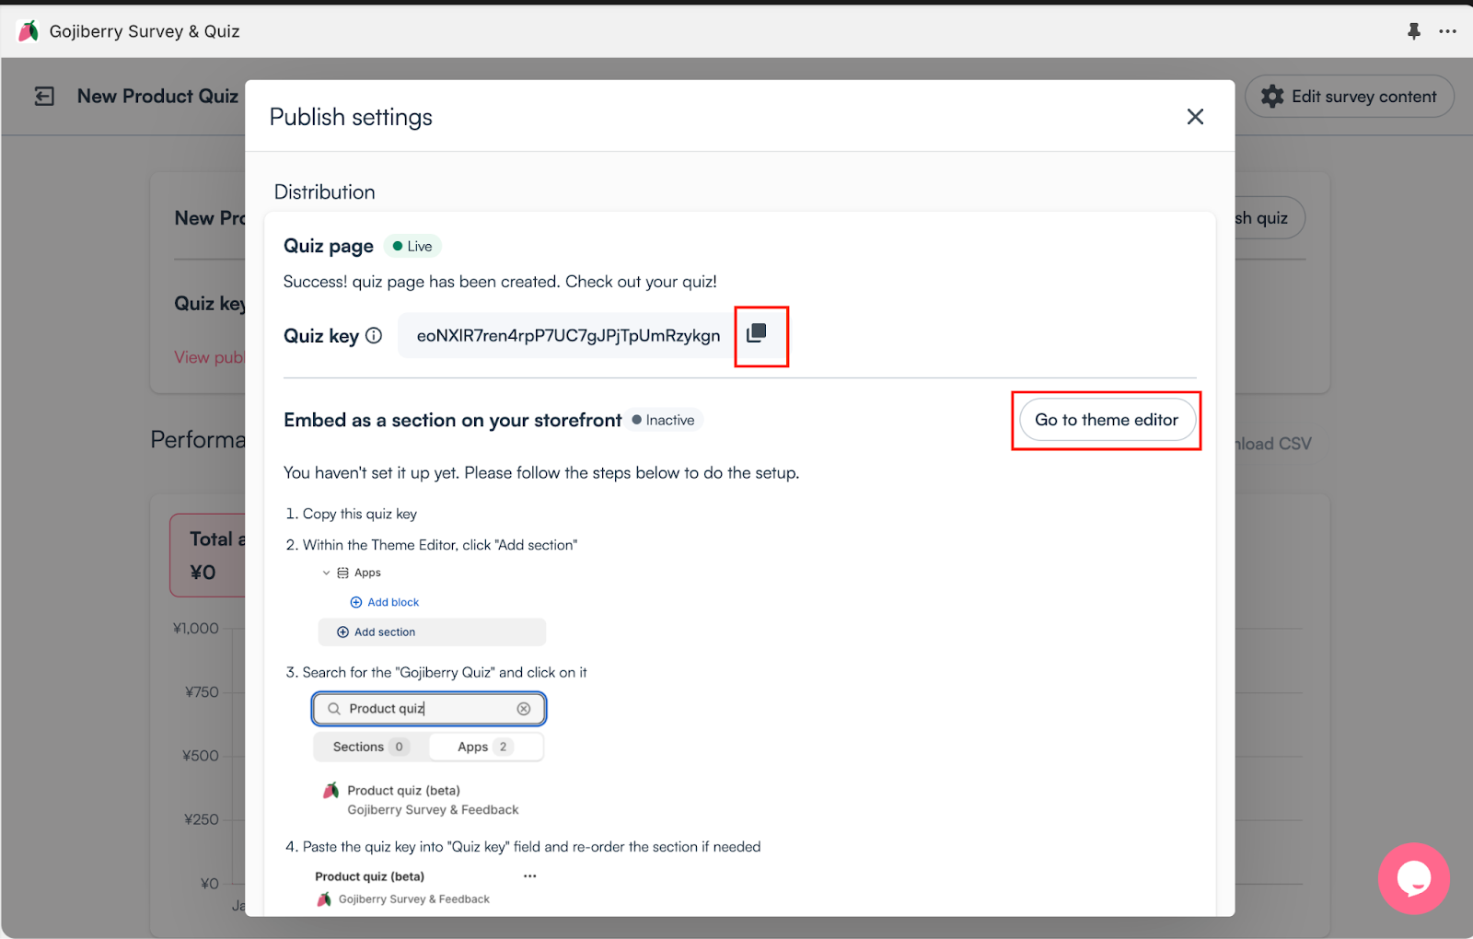Click the Product quiz search field

(x=429, y=709)
